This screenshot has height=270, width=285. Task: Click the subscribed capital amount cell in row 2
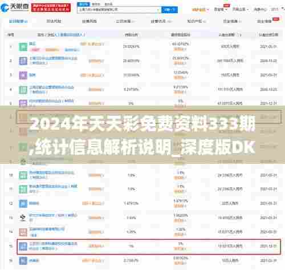[230, 61]
